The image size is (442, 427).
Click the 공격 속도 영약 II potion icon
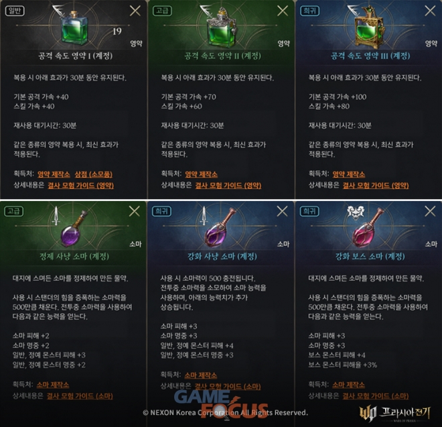(x=222, y=27)
